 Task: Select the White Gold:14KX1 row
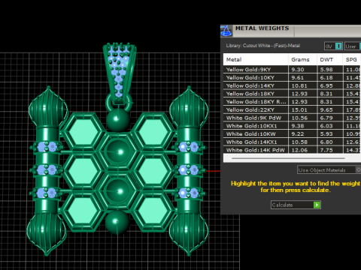292,142
